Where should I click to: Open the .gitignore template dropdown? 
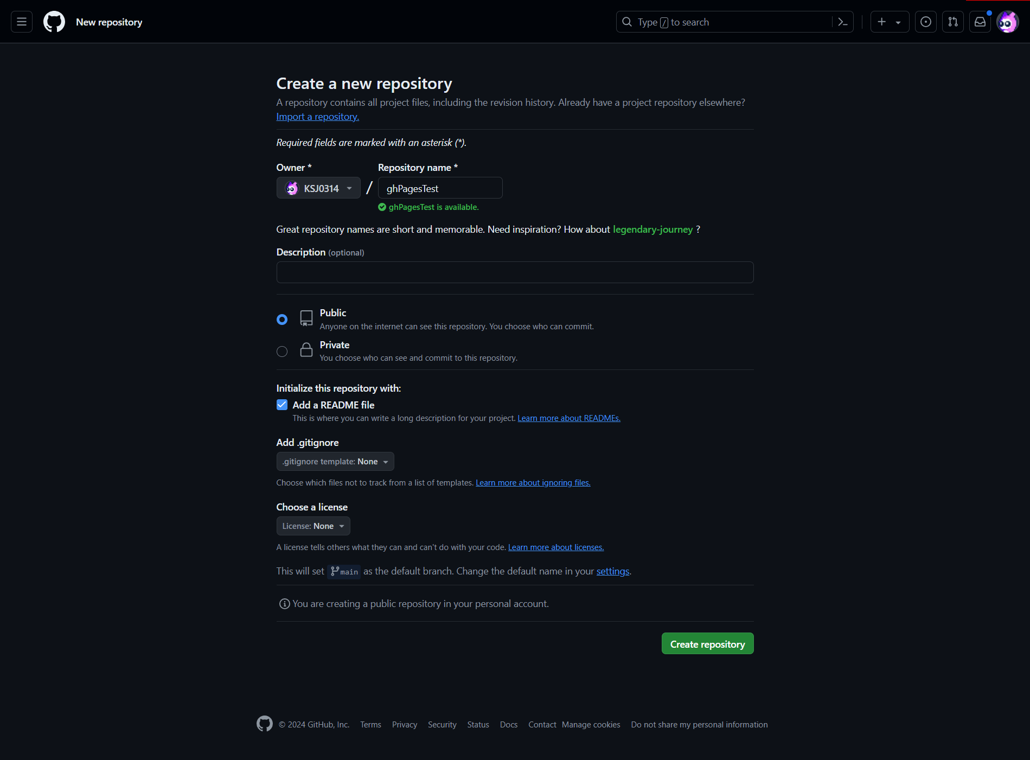pyautogui.click(x=335, y=462)
